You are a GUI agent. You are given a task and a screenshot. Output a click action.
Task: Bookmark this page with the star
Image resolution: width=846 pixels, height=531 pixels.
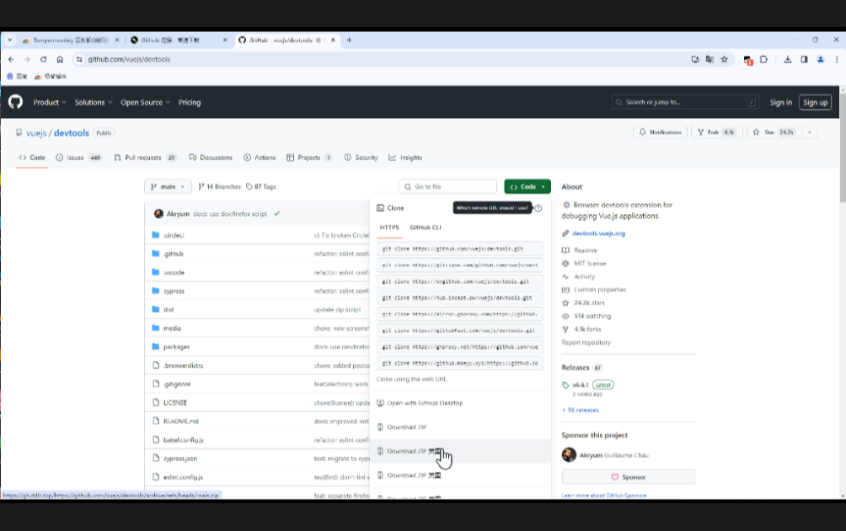[725, 59]
